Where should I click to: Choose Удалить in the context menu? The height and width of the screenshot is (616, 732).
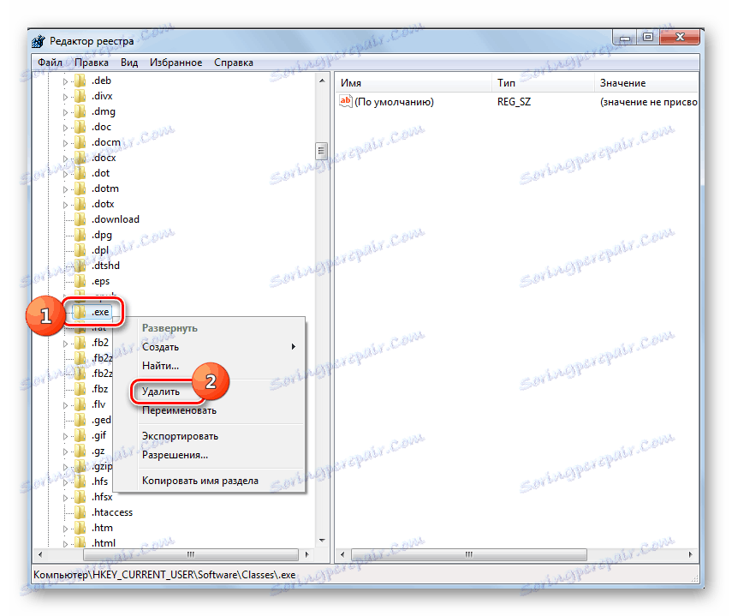coord(161,392)
